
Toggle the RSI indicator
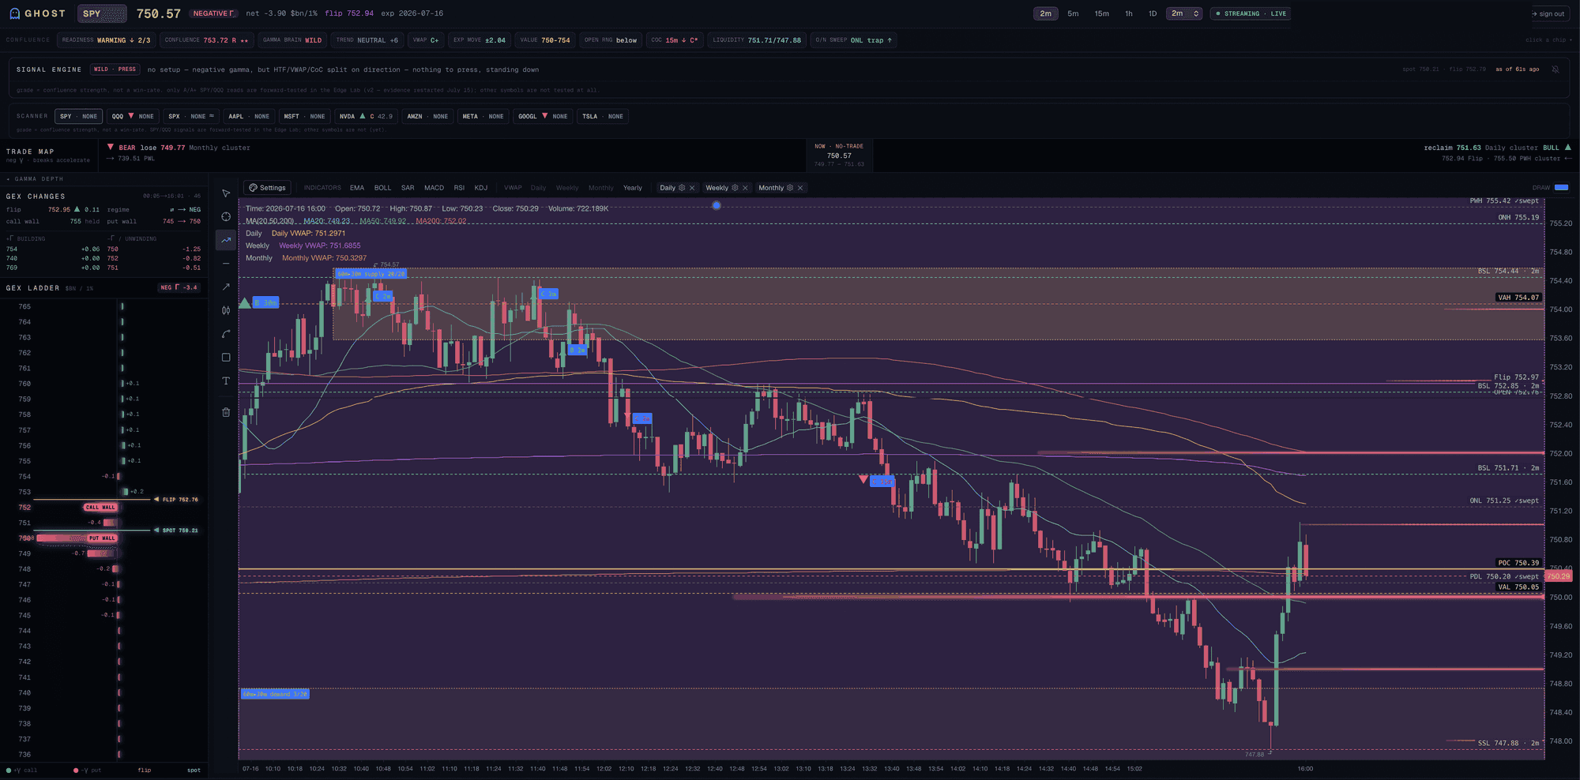coord(459,188)
